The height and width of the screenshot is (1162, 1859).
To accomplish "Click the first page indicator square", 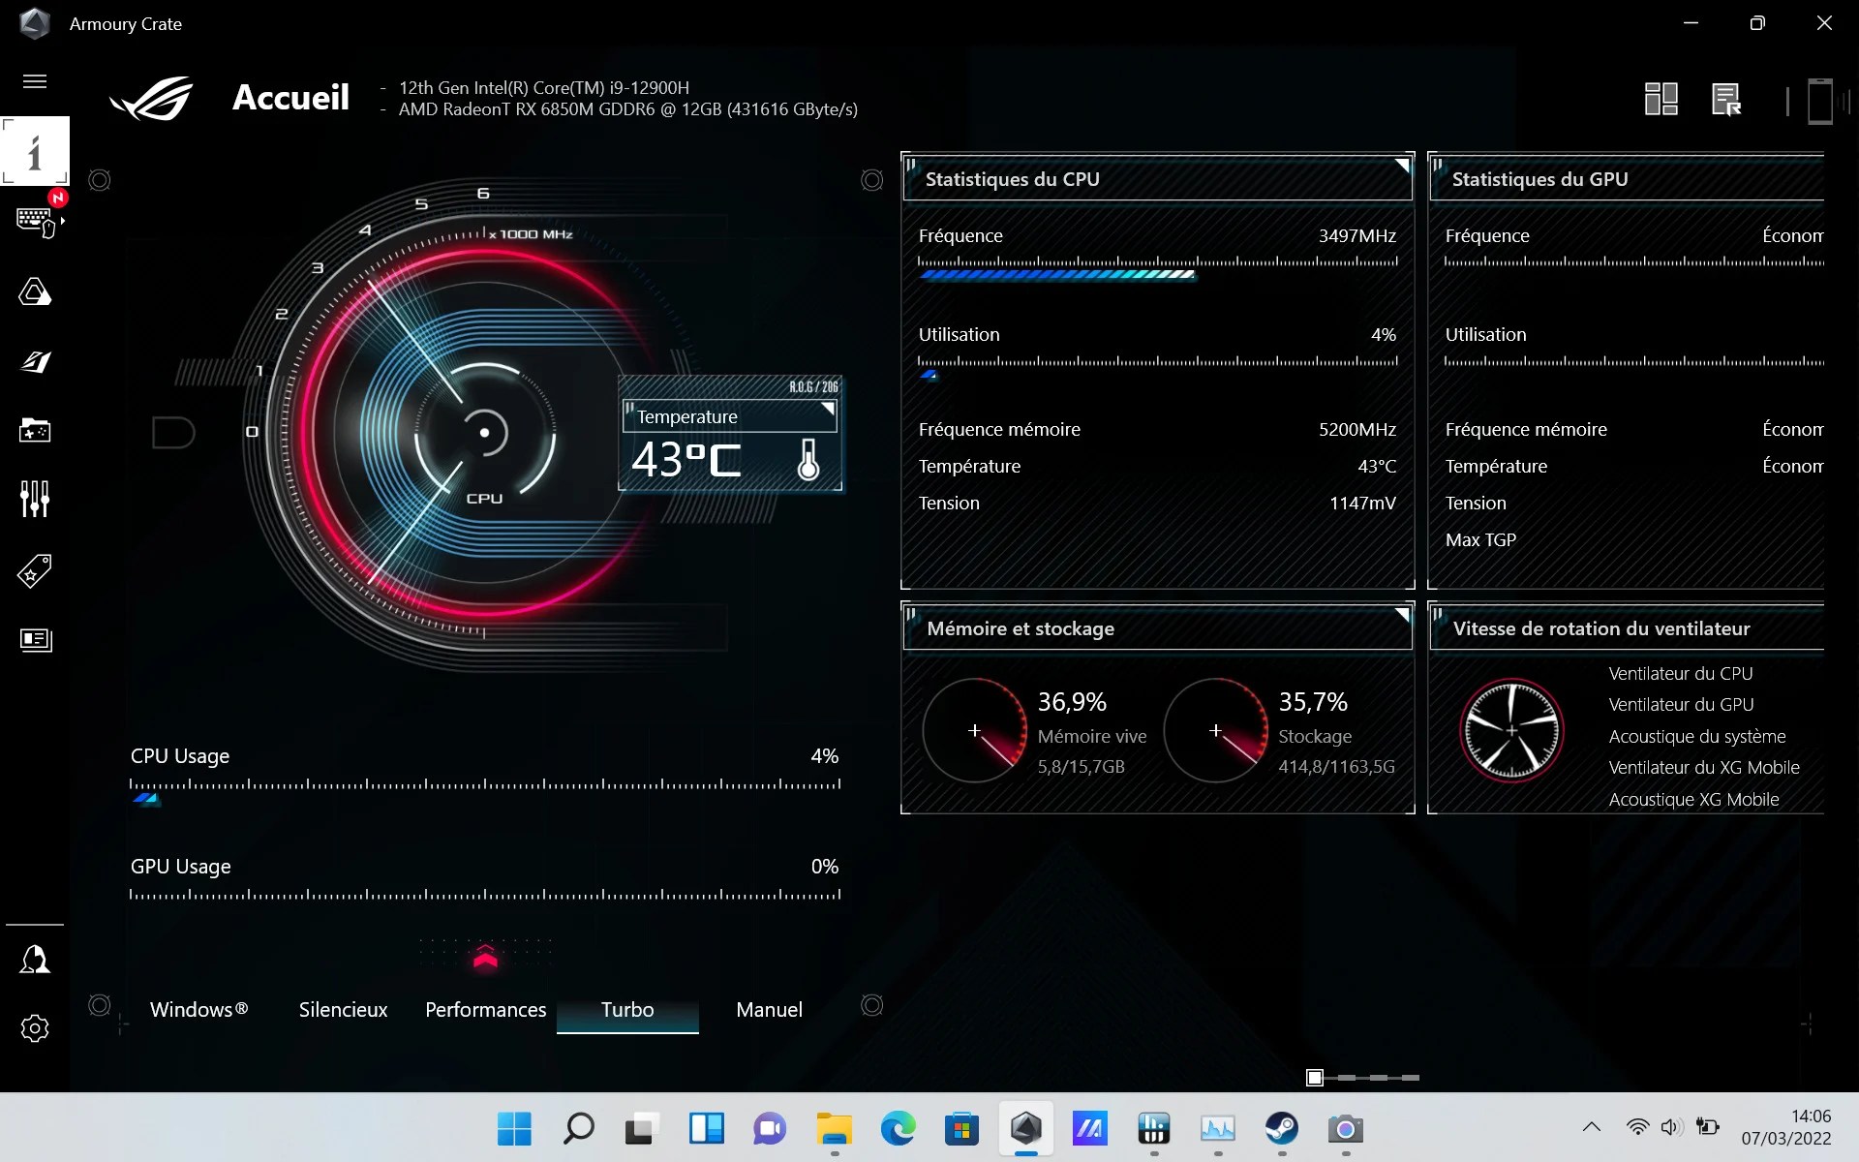I will coord(1315,1078).
